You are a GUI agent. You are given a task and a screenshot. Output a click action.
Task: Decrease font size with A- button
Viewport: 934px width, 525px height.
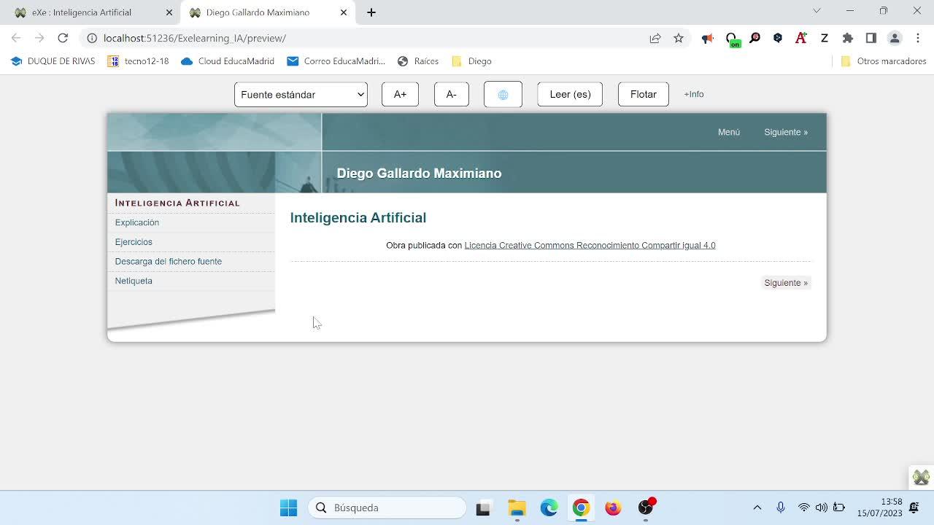pos(452,94)
